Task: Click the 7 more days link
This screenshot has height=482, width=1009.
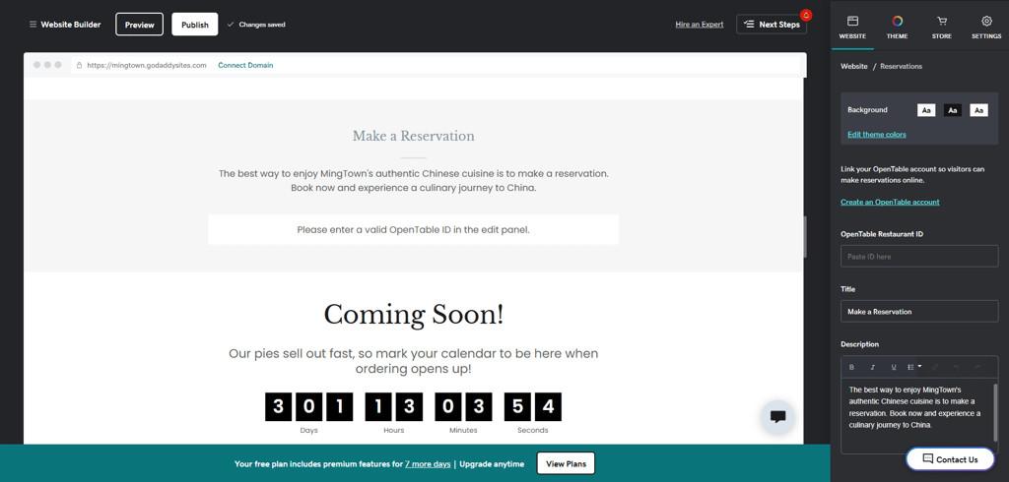Action: tap(428, 463)
